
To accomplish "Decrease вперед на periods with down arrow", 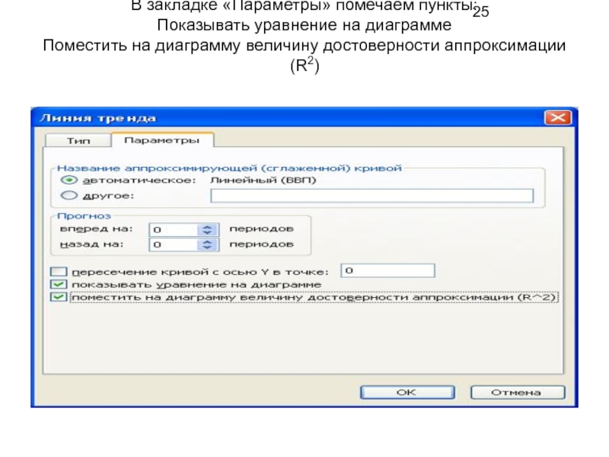I will click(x=206, y=232).
